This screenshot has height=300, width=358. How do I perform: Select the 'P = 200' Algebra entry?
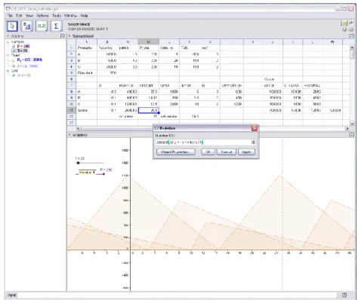23,46
